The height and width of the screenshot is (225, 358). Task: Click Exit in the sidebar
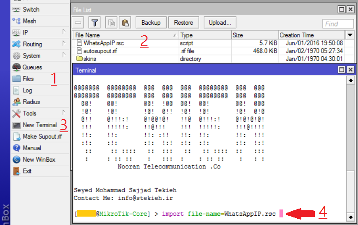click(40, 171)
